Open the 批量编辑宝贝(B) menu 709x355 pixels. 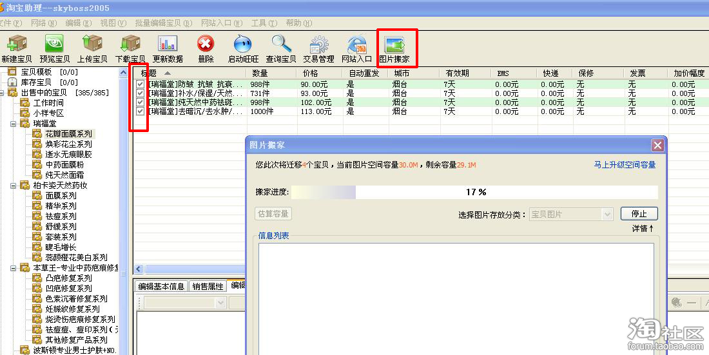click(x=164, y=23)
